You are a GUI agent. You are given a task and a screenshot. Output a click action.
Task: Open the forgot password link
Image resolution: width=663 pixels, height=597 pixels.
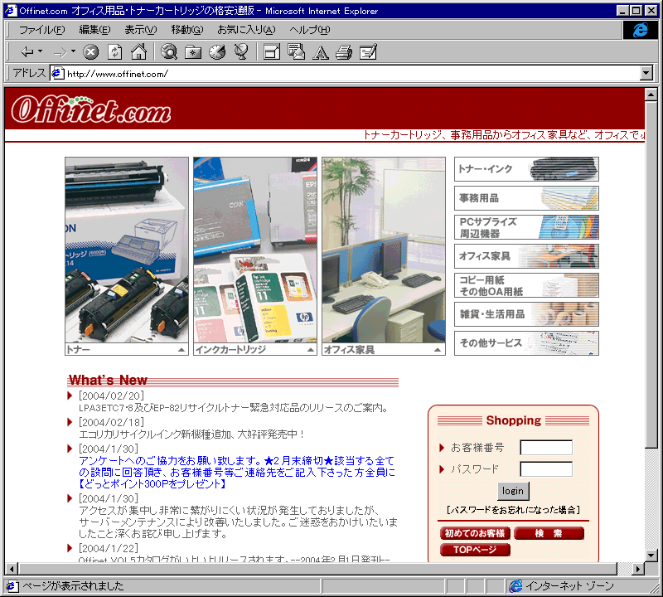click(513, 510)
